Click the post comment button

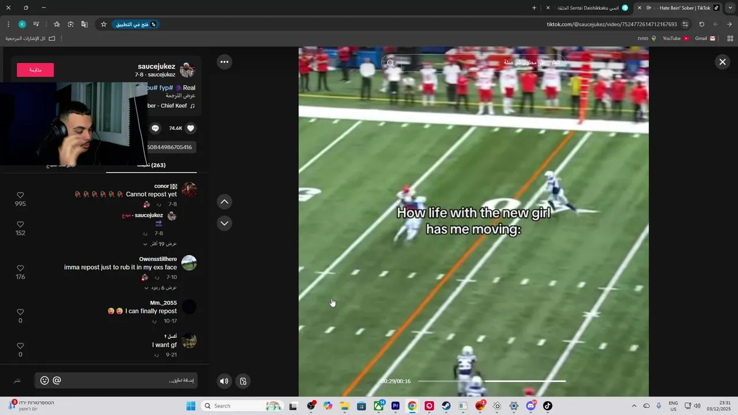click(x=17, y=380)
